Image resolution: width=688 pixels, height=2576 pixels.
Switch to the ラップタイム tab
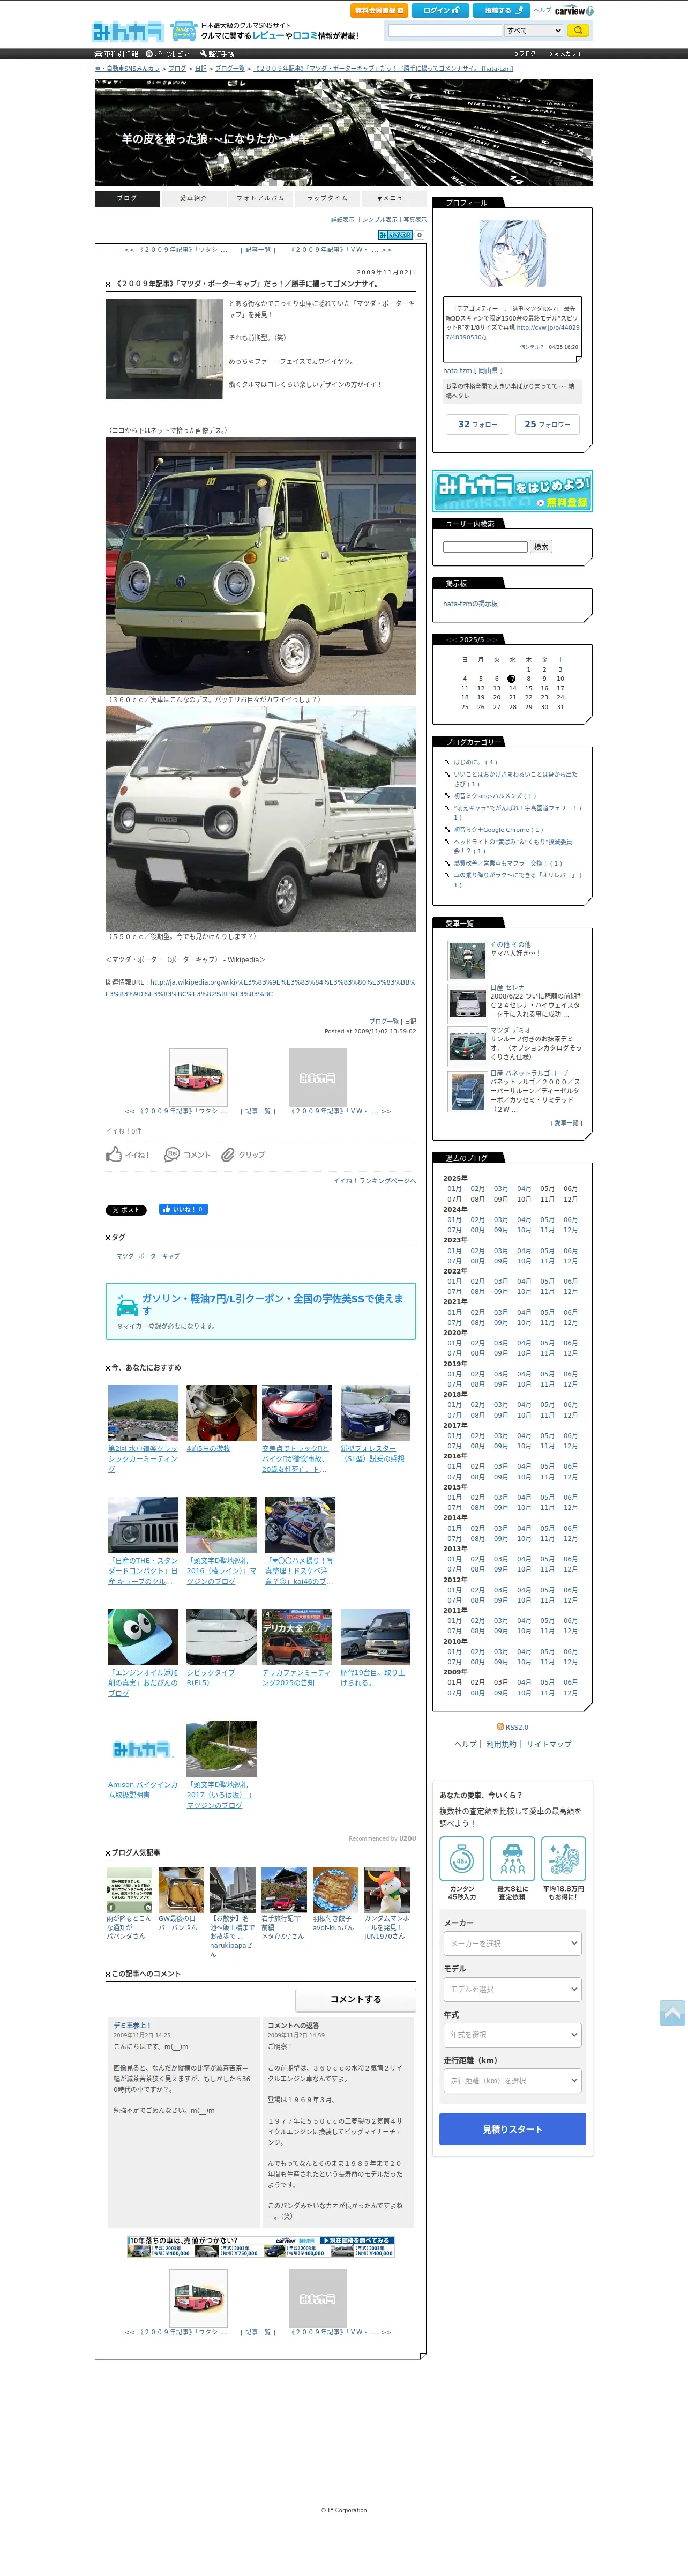(x=327, y=198)
